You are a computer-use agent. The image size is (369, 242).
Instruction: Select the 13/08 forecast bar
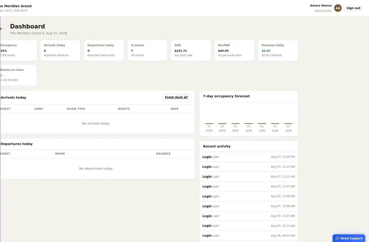pyautogui.click(x=288, y=124)
